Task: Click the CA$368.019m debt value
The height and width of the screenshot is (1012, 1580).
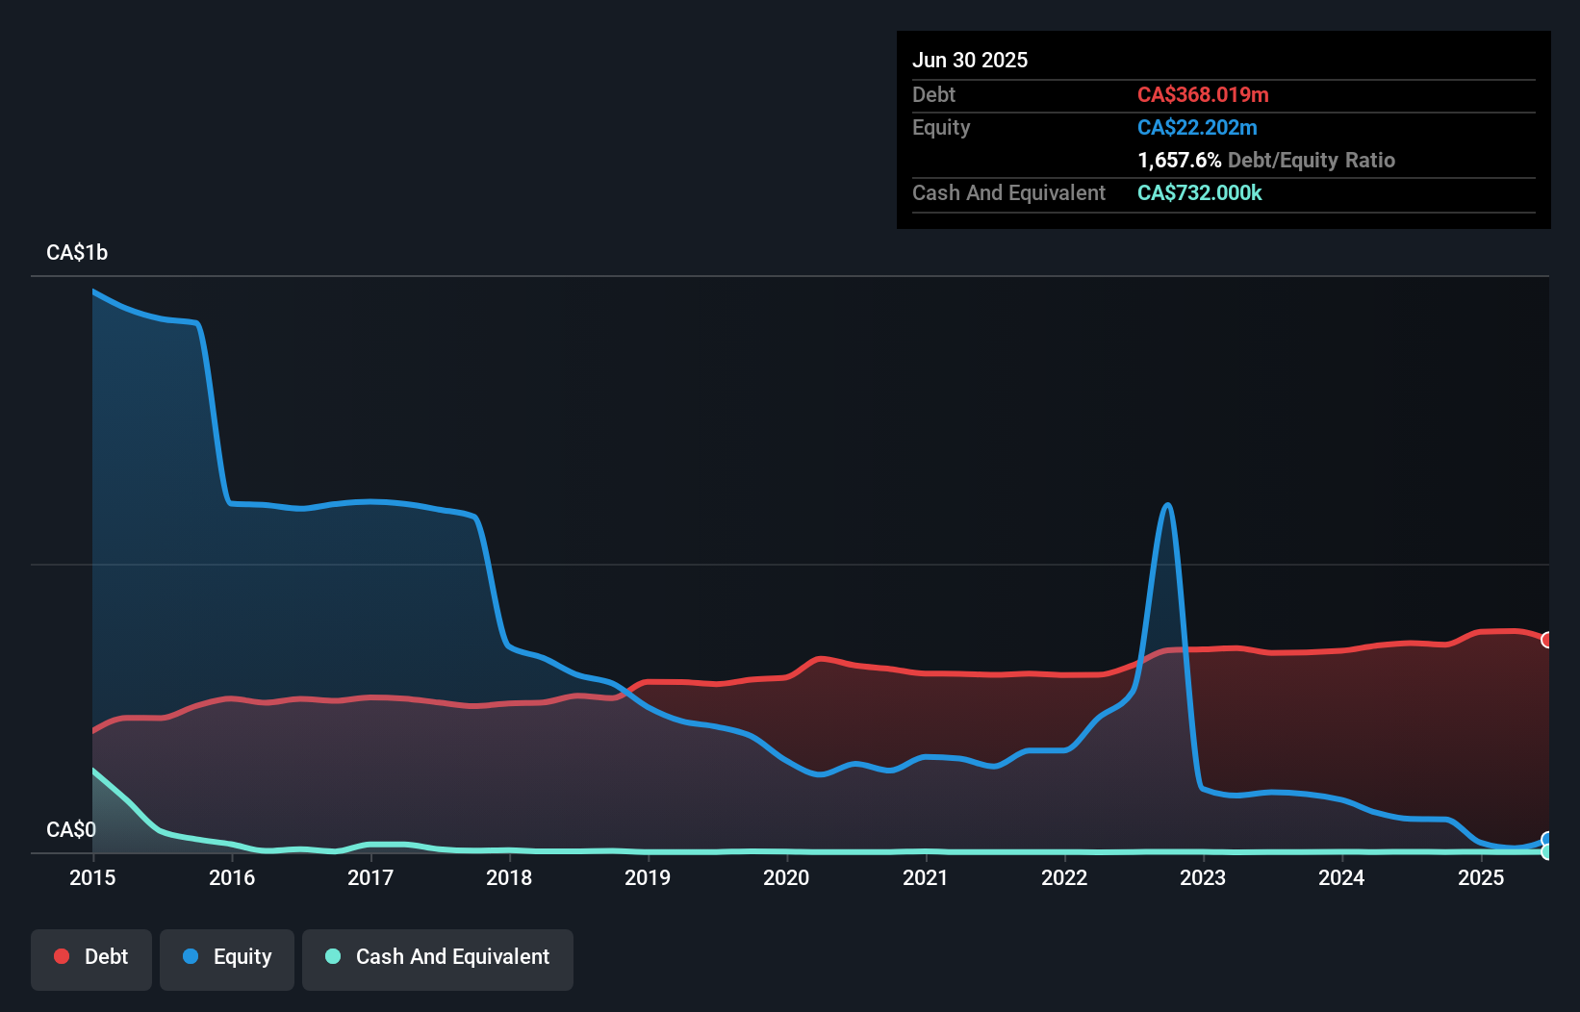Action: [1203, 94]
